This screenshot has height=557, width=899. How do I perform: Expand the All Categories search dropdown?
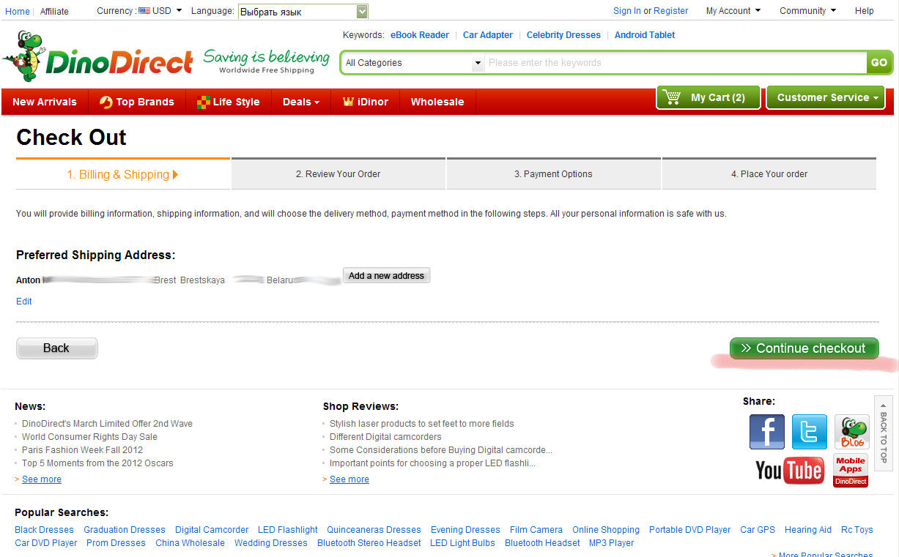click(x=413, y=63)
